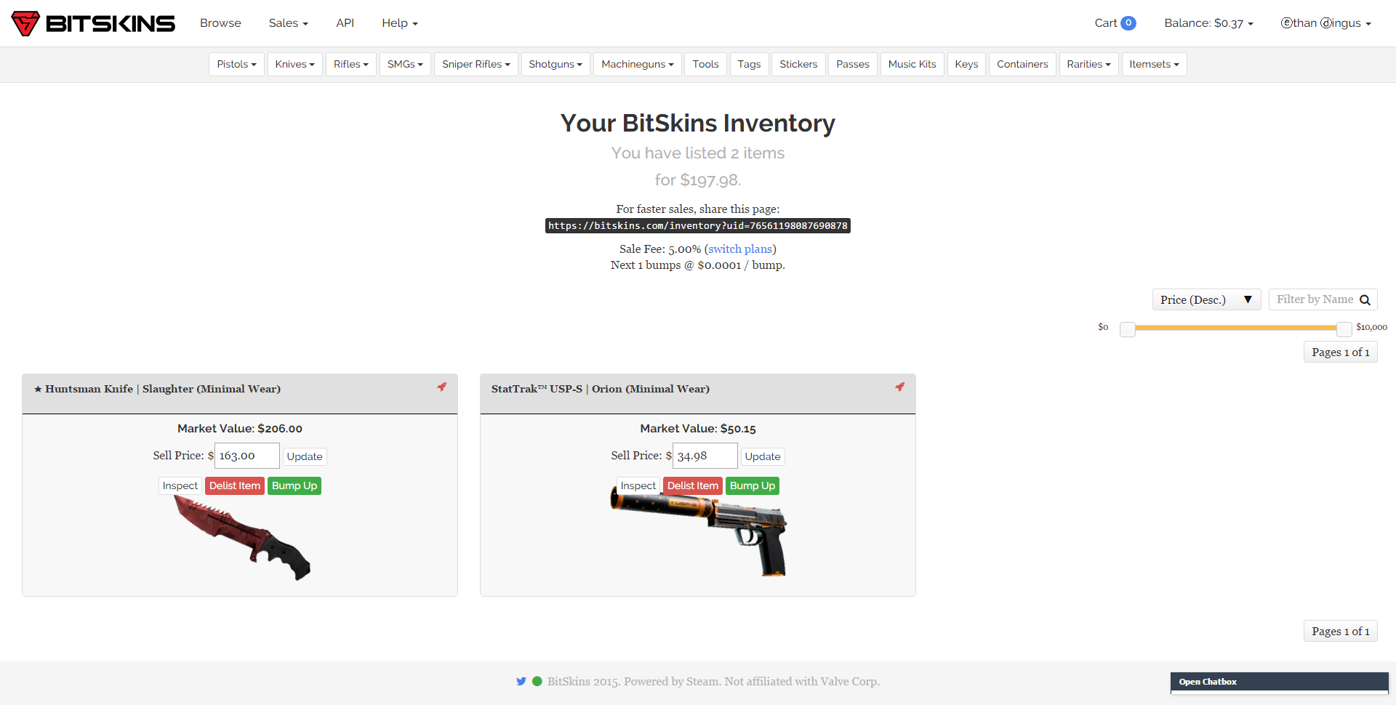This screenshot has width=1396, height=705.
Task: Browse the Tags category
Action: click(749, 64)
